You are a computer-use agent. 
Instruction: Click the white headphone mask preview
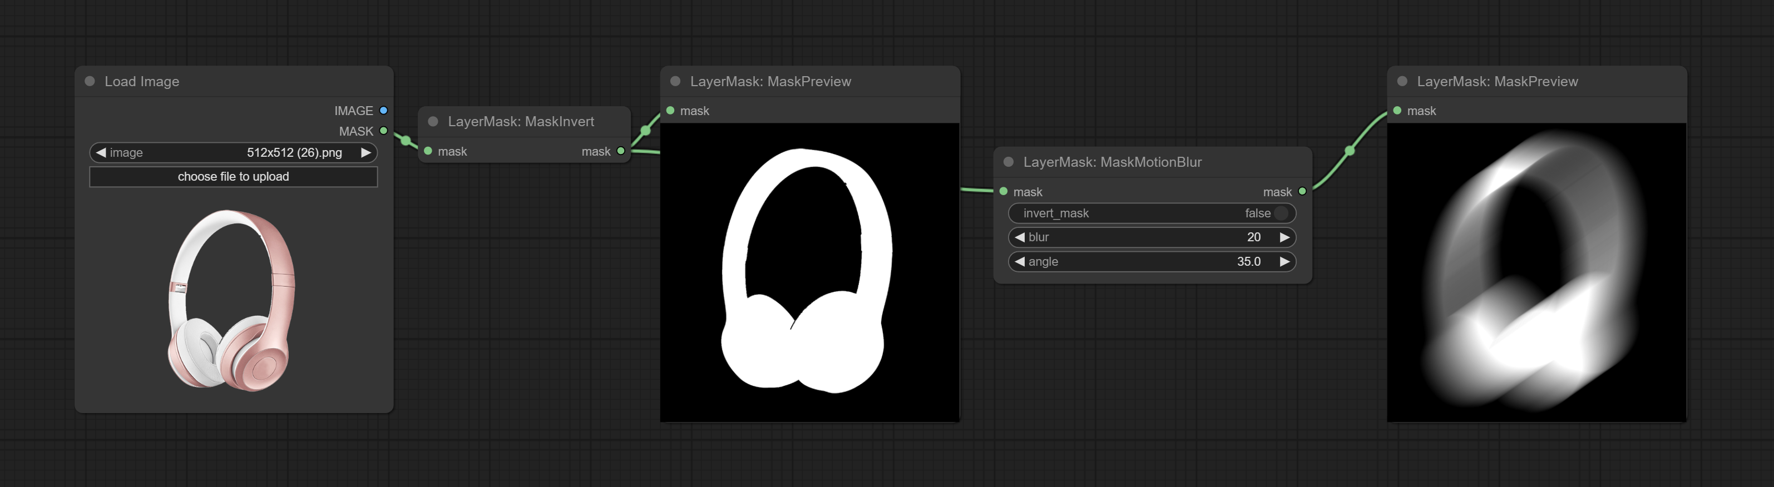point(810,272)
